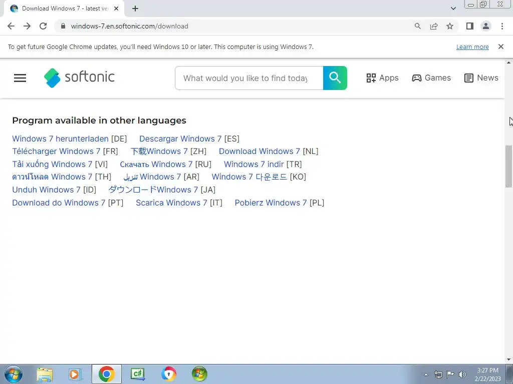Open Chrome zoom magnifier icon
Image resolution: width=513 pixels, height=384 pixels.
point(417,26)
